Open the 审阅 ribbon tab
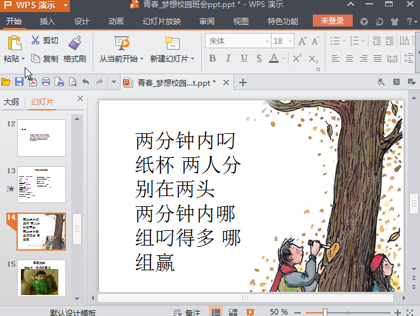Viewport: 420px width, 316px height. (x=207, y=21)
